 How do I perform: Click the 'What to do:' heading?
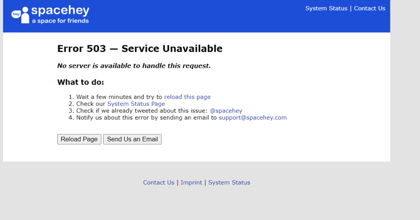(81, 82)
